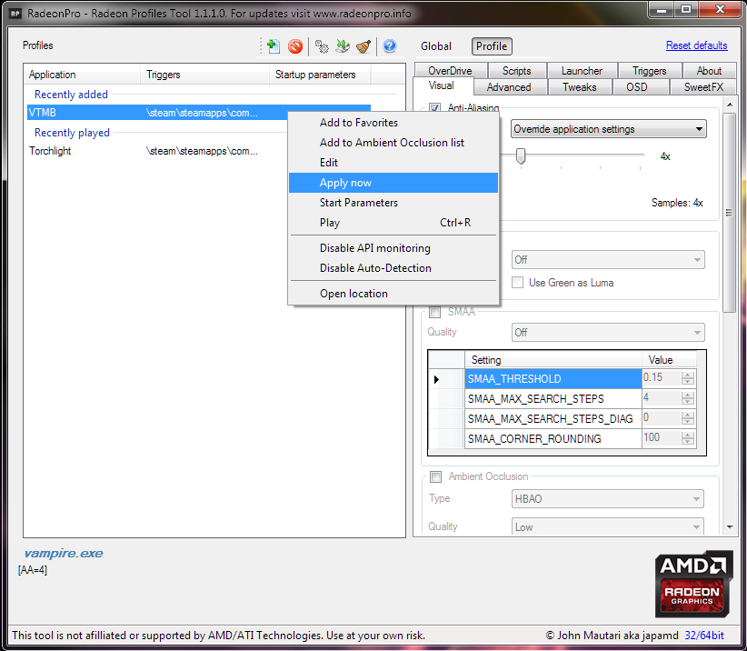This screenshot has width=747, height=651.
Task: Click the green arrows disc toolbar icon
Action: (343, 46)
